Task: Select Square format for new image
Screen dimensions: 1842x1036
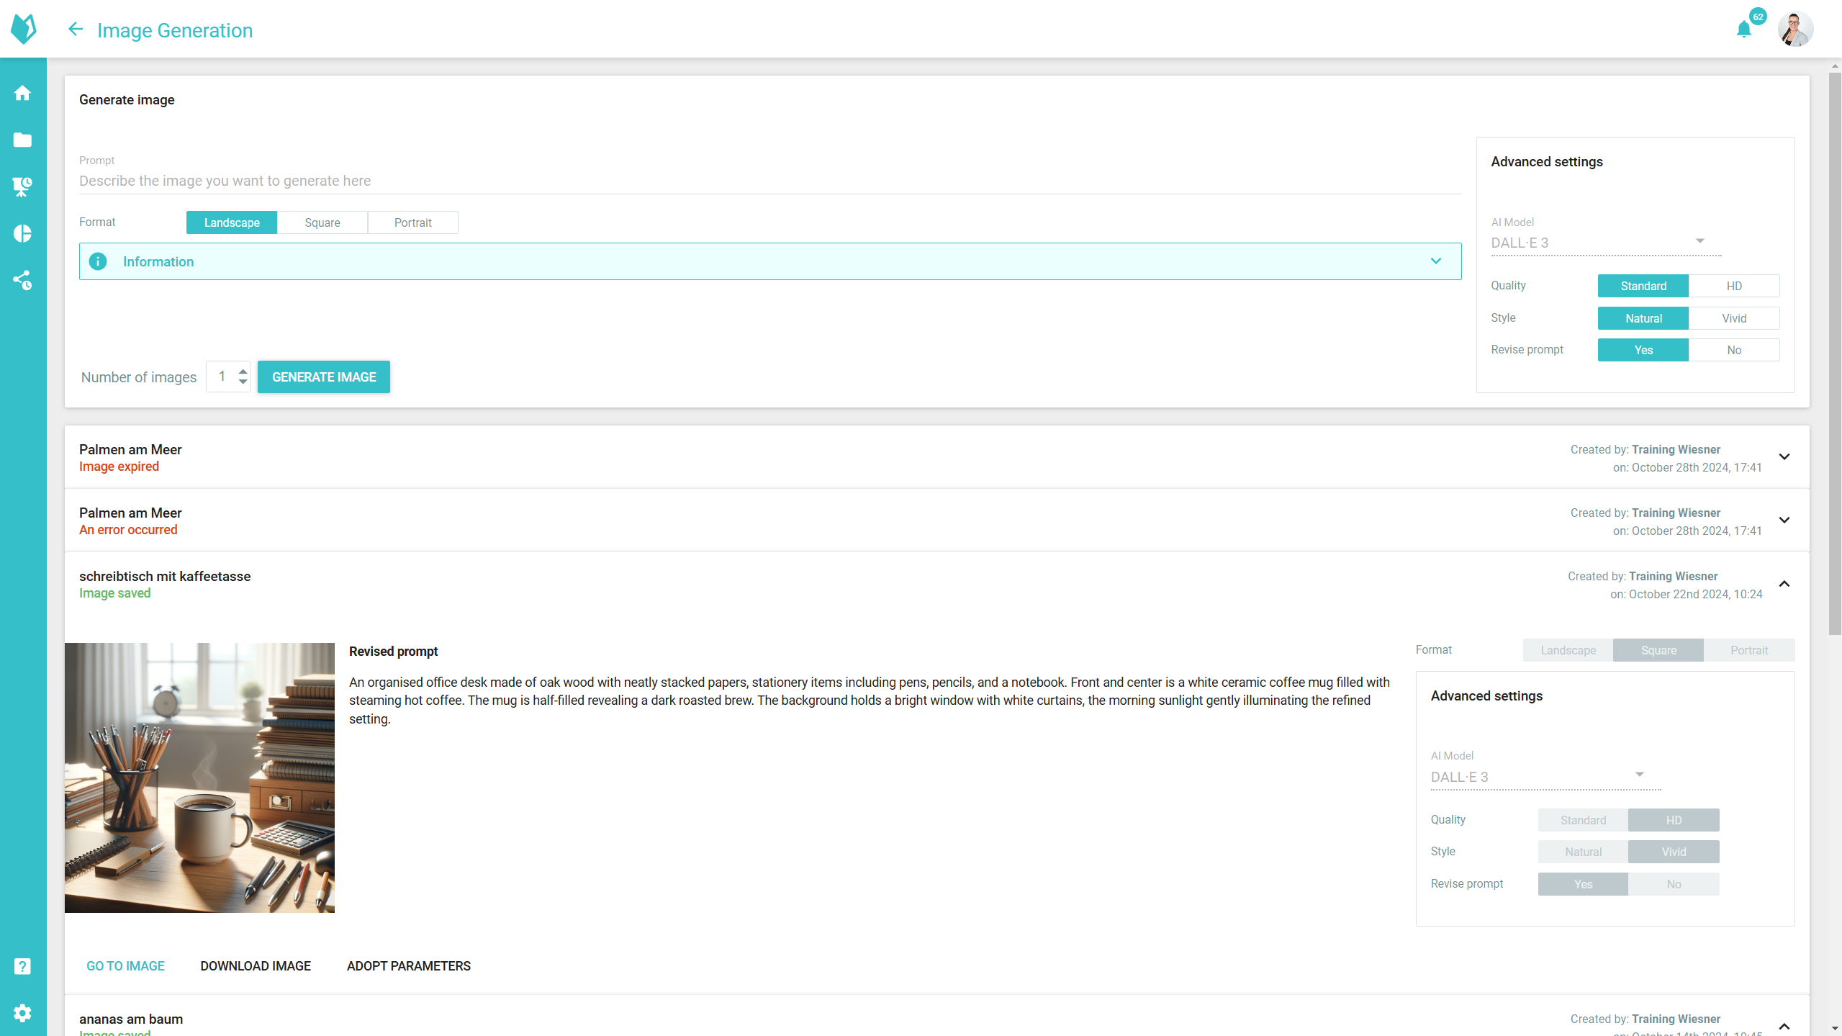Action: click(322, 222)
